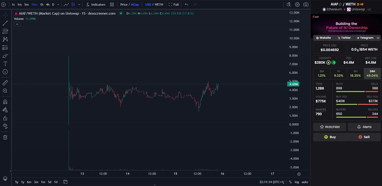382x186 pixels.
Task: Select line chart style
Action: click(66, 4)
